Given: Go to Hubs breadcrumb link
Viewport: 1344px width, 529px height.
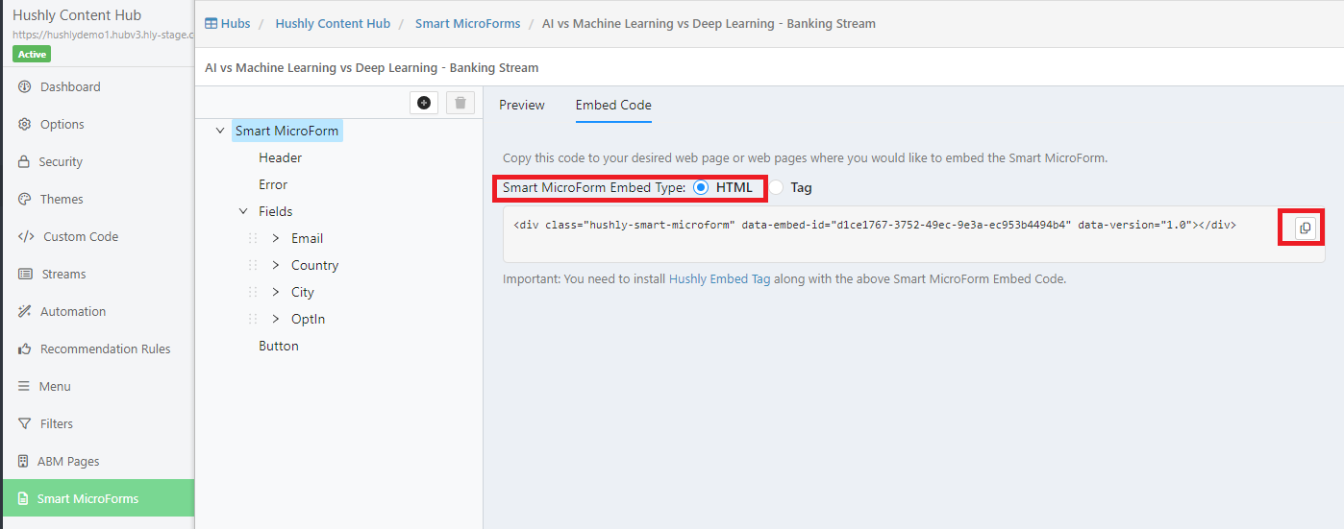Looking at the screenshot, I should click(236, 23).
